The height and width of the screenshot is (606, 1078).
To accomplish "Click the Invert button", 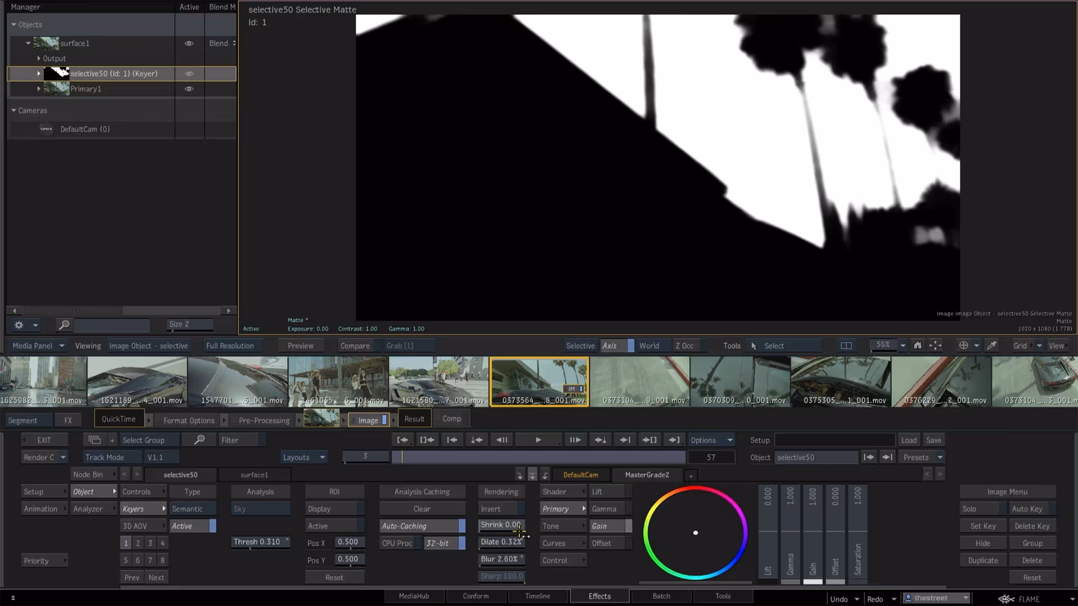I will click(500, 509).
